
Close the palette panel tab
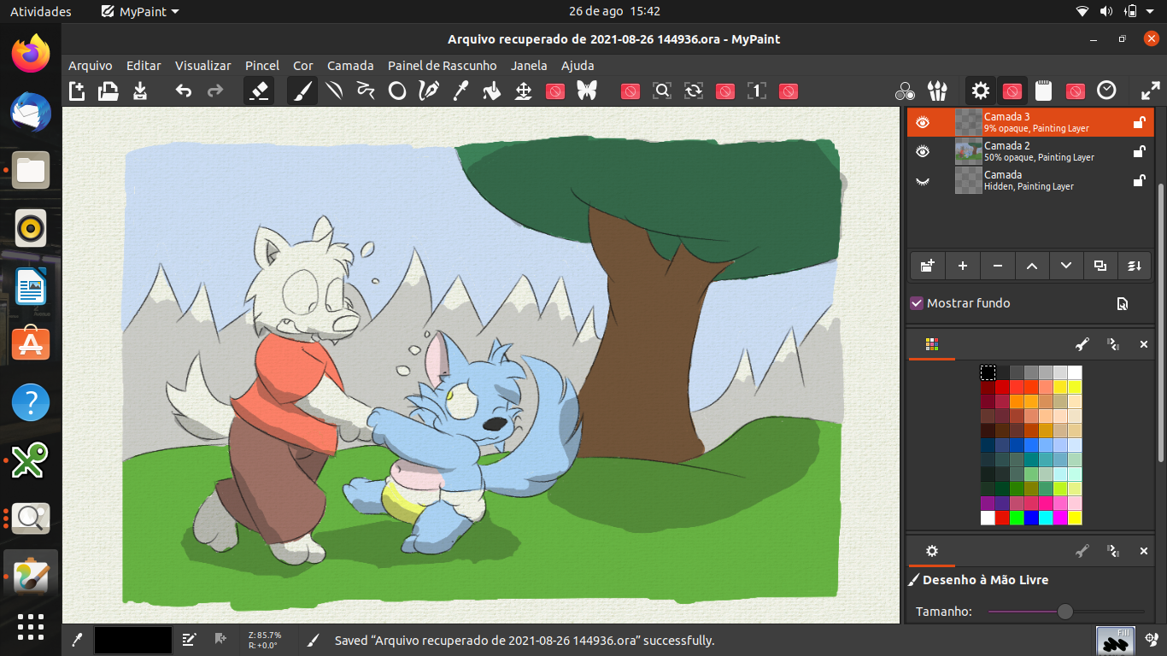coord(1144,344)
